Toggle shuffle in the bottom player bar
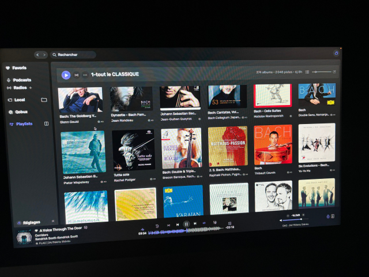The image size is (369, 277). pos(168,226)
